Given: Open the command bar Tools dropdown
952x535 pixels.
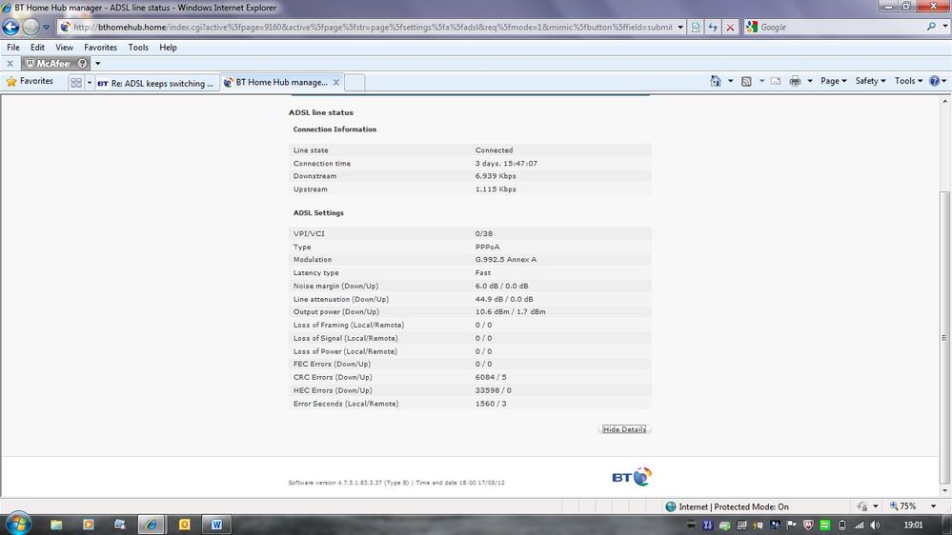Looking at the screenshot, I should tap(908, 81).
